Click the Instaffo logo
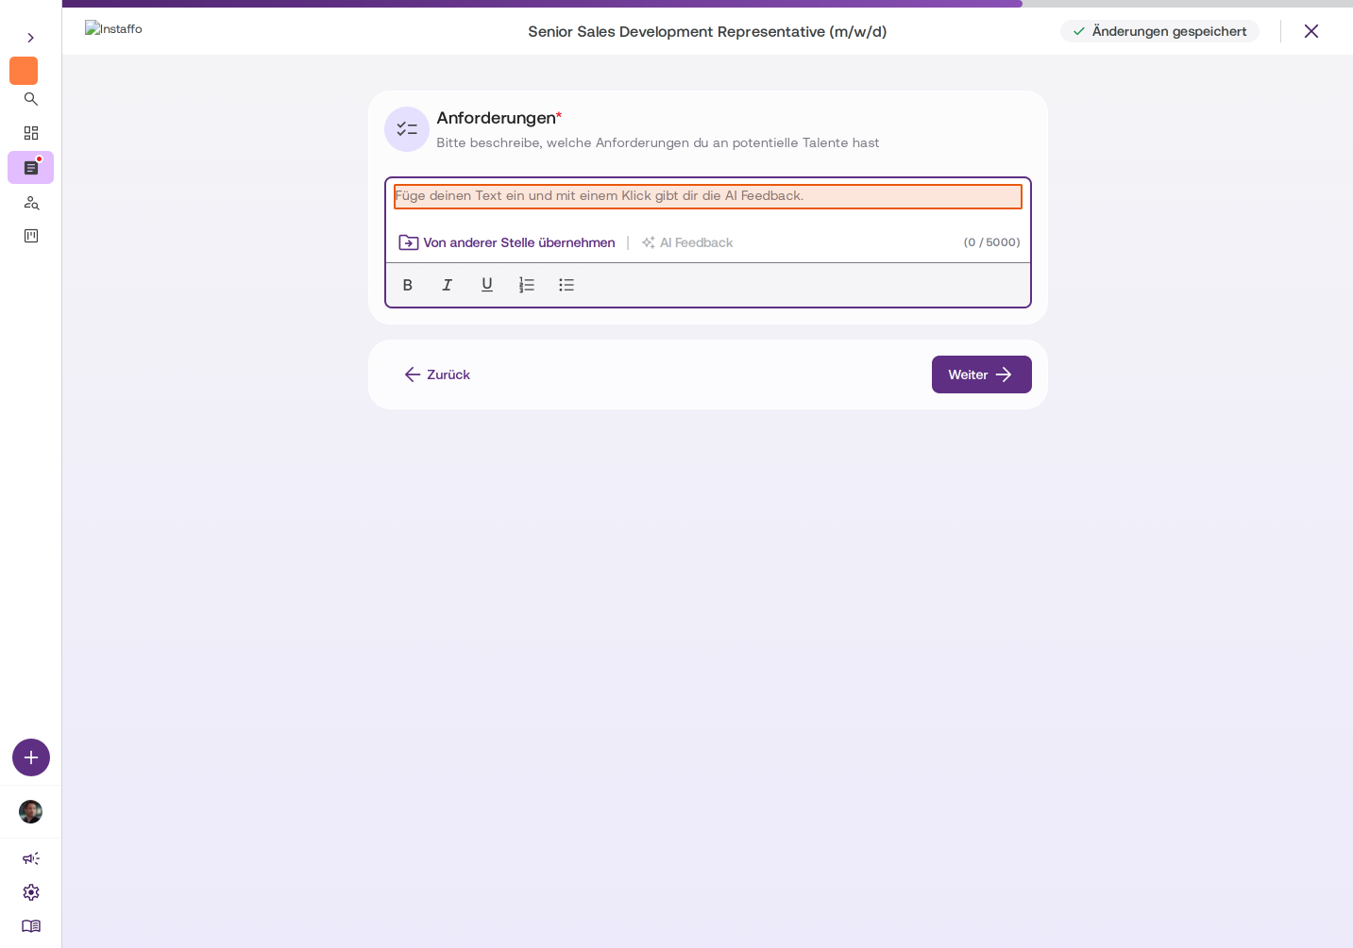1353x948 pixels. pos(113,28)
